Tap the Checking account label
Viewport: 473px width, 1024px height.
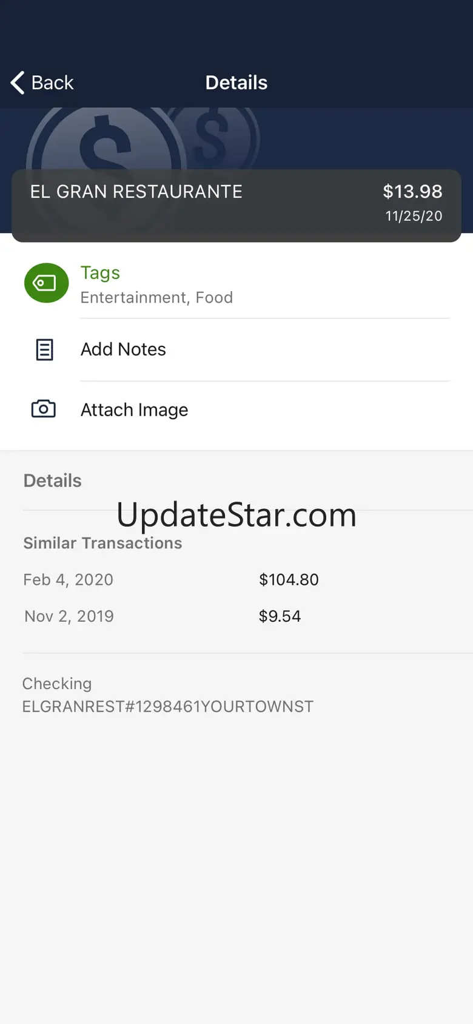pos(57,684)
